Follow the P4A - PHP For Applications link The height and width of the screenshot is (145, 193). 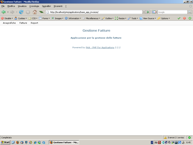(x=100, y=47)
